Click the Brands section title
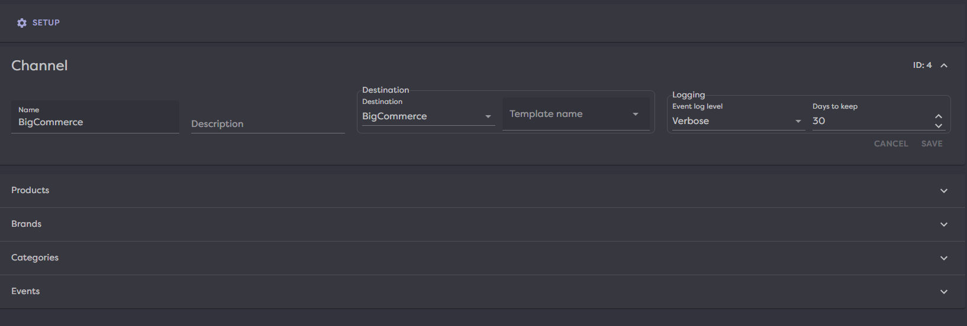Viewport: 967px width, 326px height. 27,224
